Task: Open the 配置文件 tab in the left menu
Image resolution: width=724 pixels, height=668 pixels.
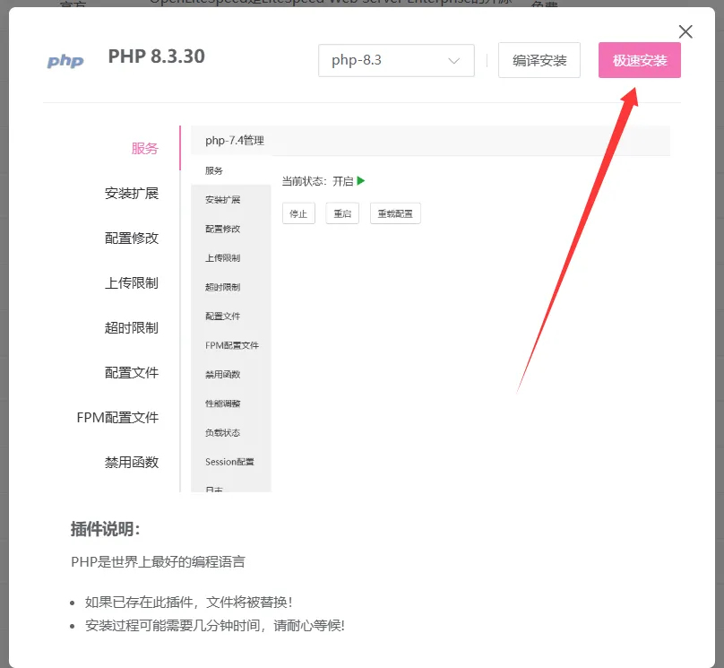Action: pos(132,372)
